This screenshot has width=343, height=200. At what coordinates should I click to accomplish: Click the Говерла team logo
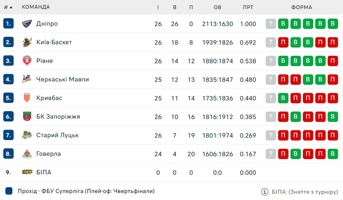click(x=27, y=154)
